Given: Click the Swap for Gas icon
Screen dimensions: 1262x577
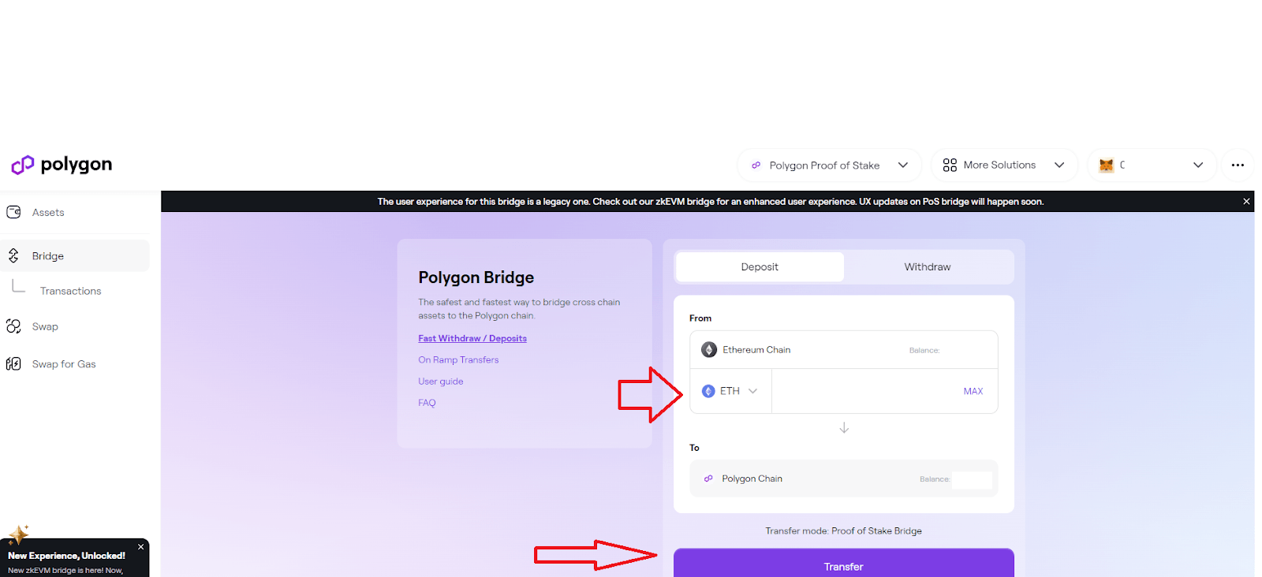Looking at the screenshot, I should point(13,363).
